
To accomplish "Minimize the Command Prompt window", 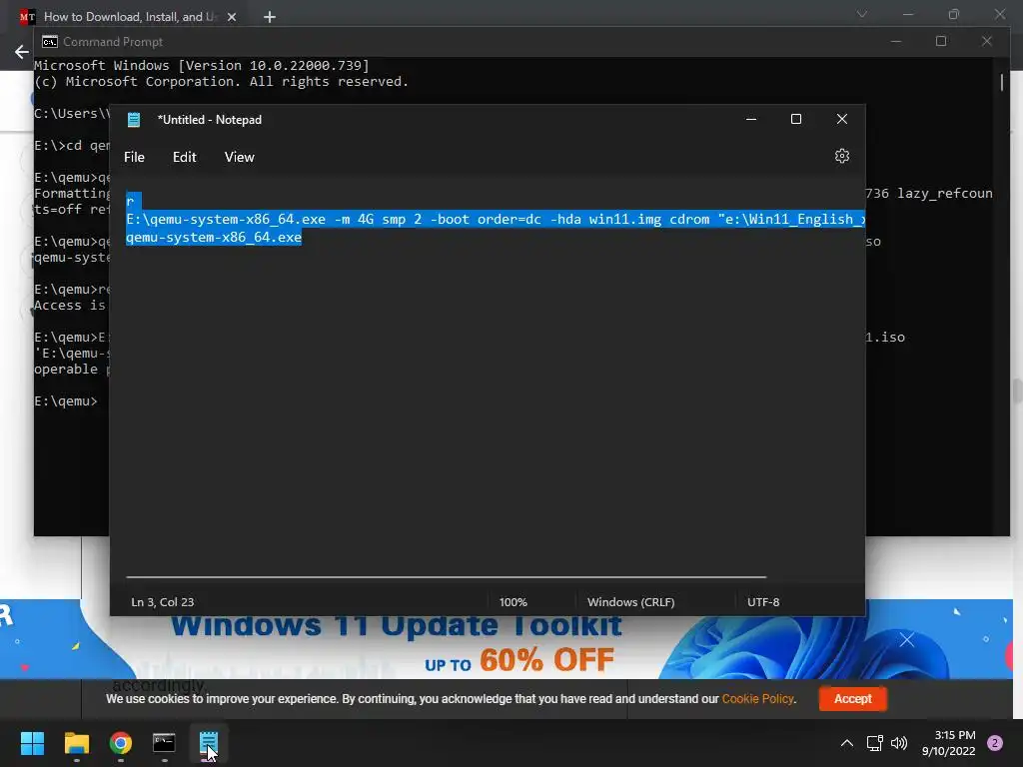I will coord(896,41).
